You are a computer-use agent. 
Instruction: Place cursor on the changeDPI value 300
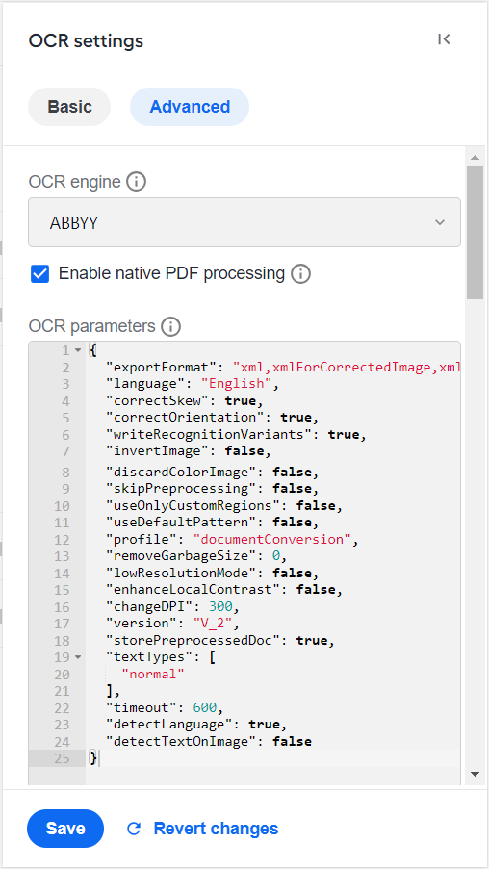tap(220, 607)
